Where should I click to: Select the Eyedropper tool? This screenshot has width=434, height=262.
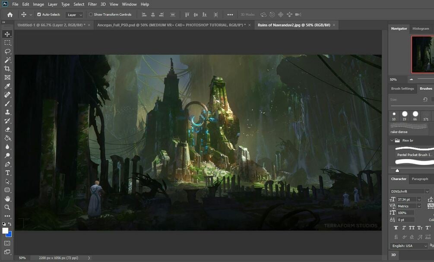click(7, 86)
